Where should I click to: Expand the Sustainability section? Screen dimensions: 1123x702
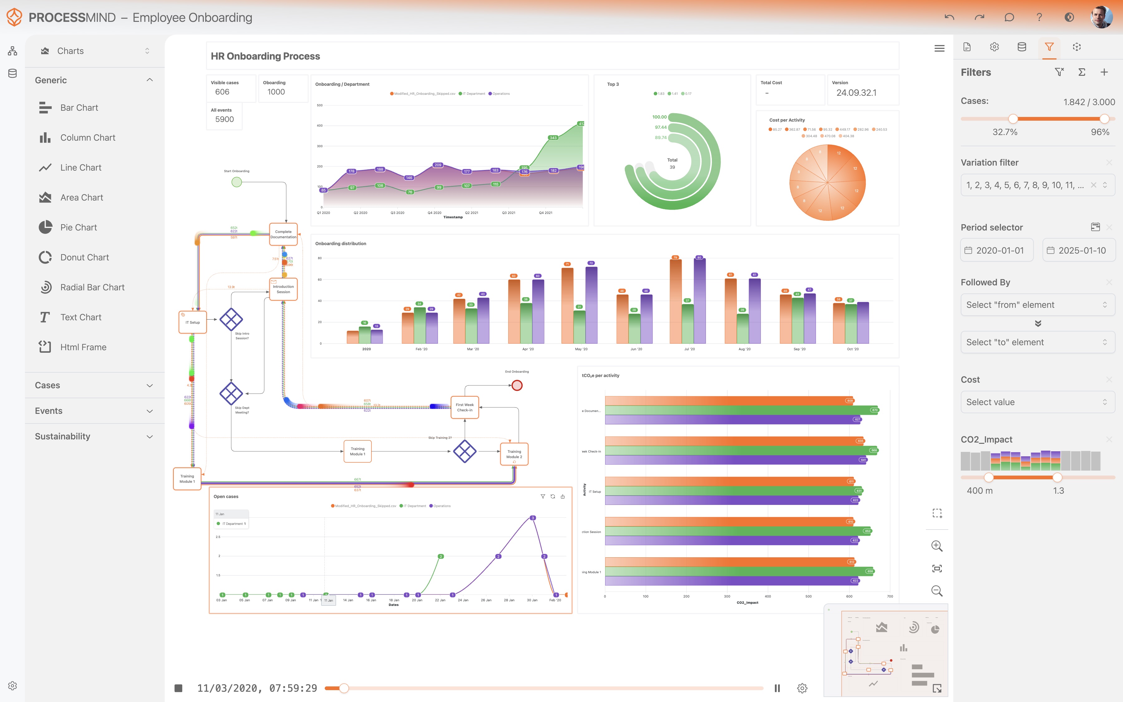pyautogui.click(x=149, y=436)
